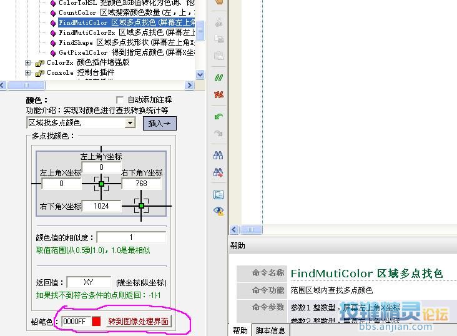
Task: Click the green comment-lines toolbar icon
Action: 219,77
